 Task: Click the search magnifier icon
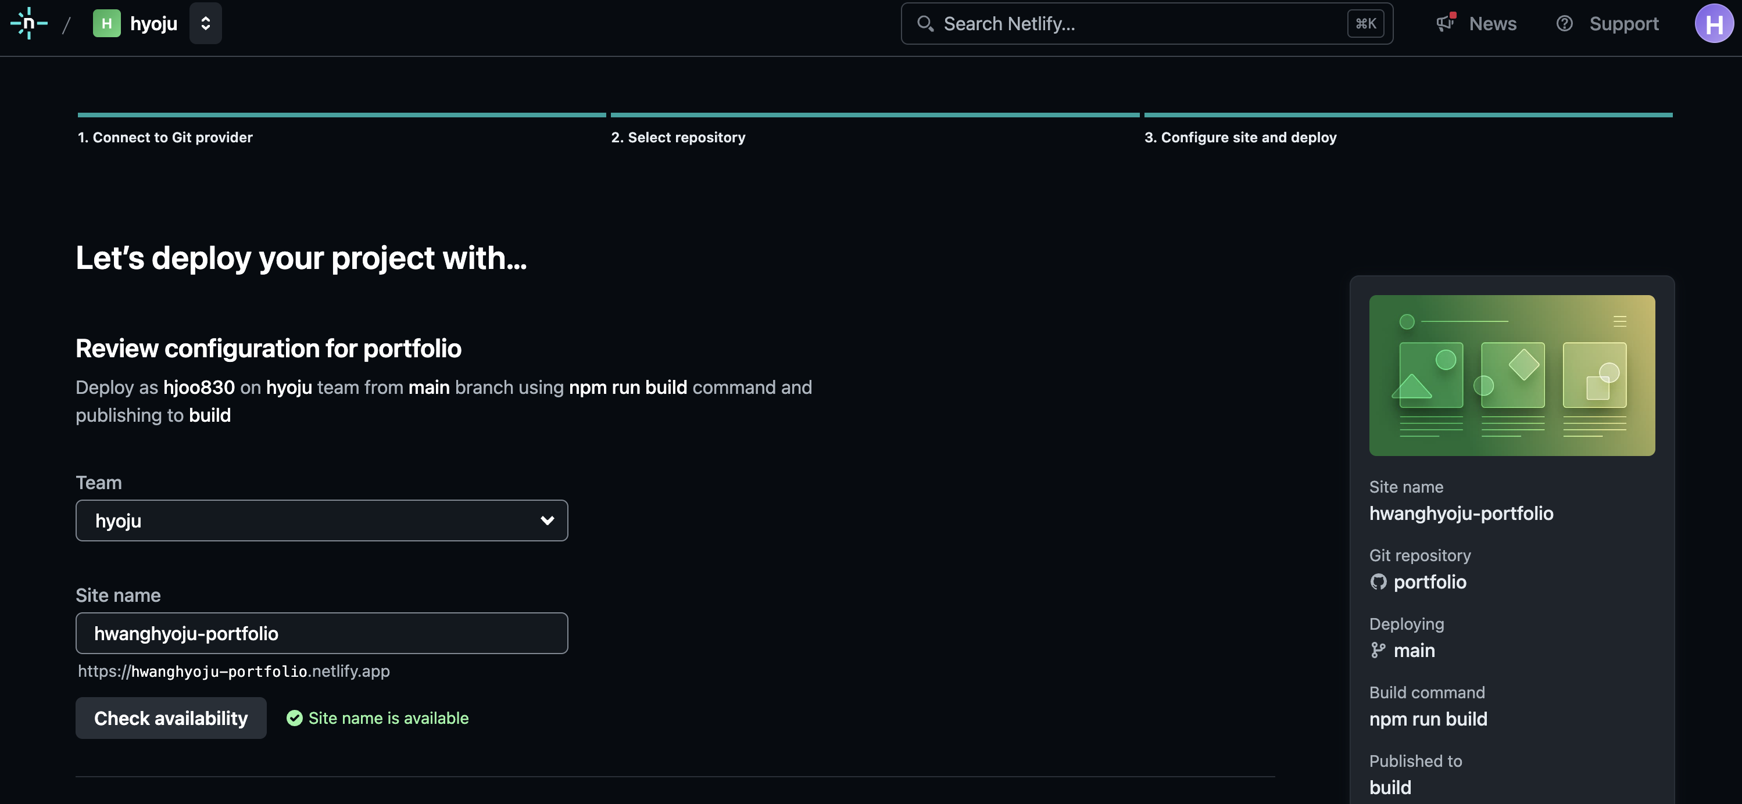(x=924, y=24)
